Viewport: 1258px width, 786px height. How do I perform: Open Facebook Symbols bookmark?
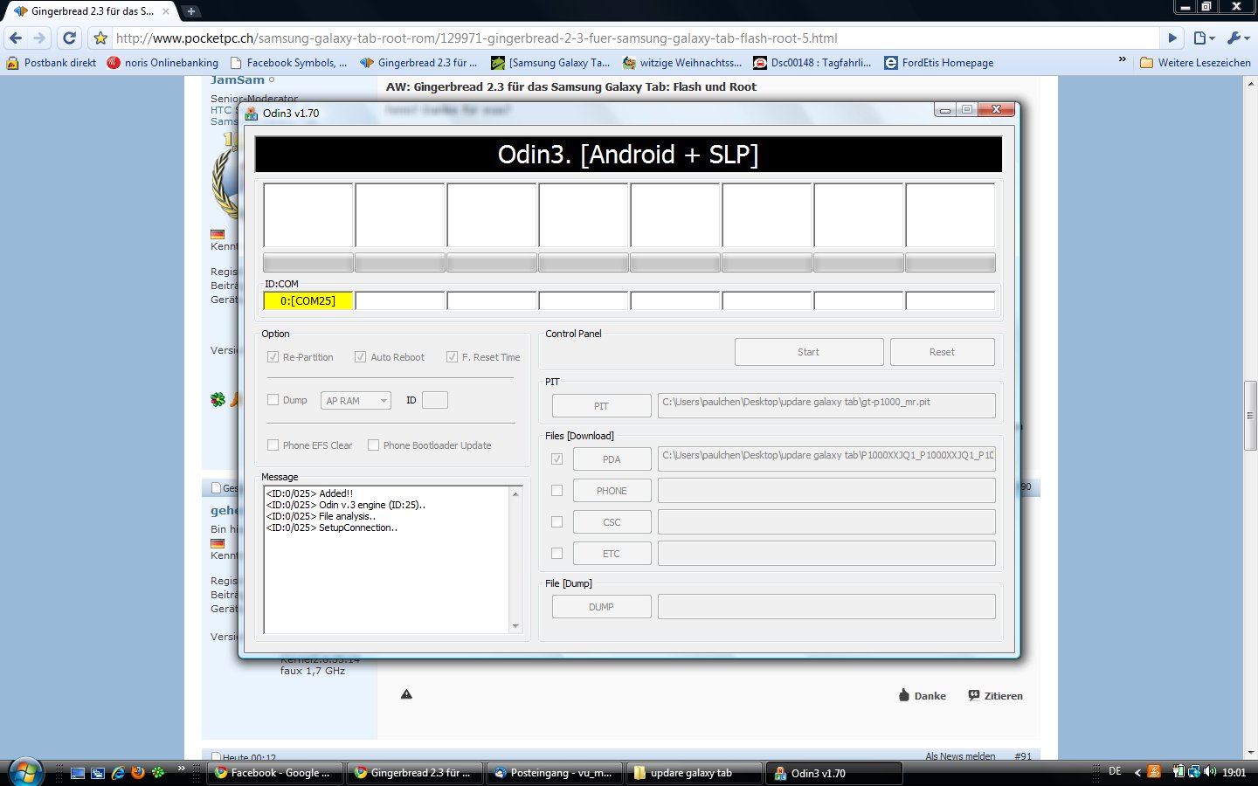288,63
